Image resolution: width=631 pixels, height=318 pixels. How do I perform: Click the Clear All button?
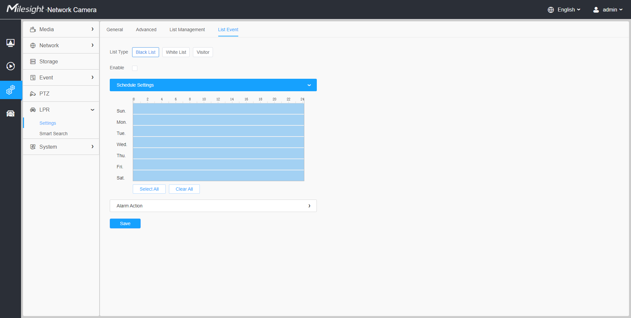(184, 189)
